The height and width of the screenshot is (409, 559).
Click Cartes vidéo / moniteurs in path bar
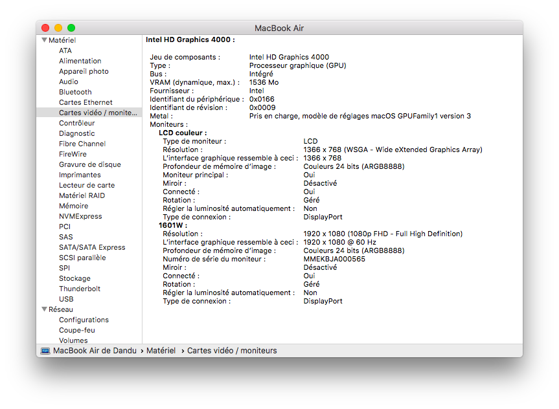point(232,351)
